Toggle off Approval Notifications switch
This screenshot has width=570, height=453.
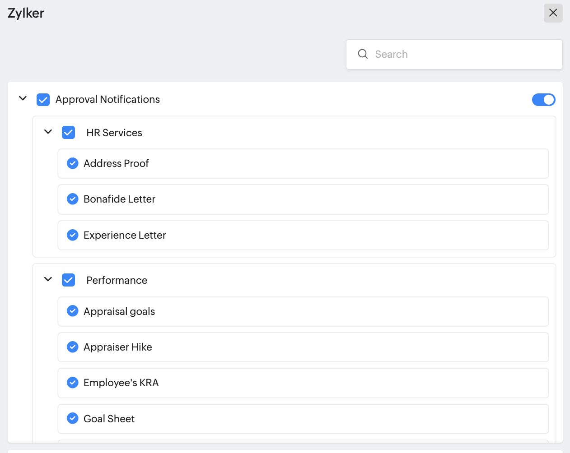(x=543, y=100)
